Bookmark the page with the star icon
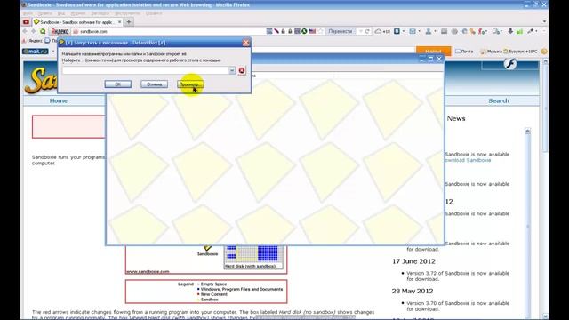 coord(320,32)
